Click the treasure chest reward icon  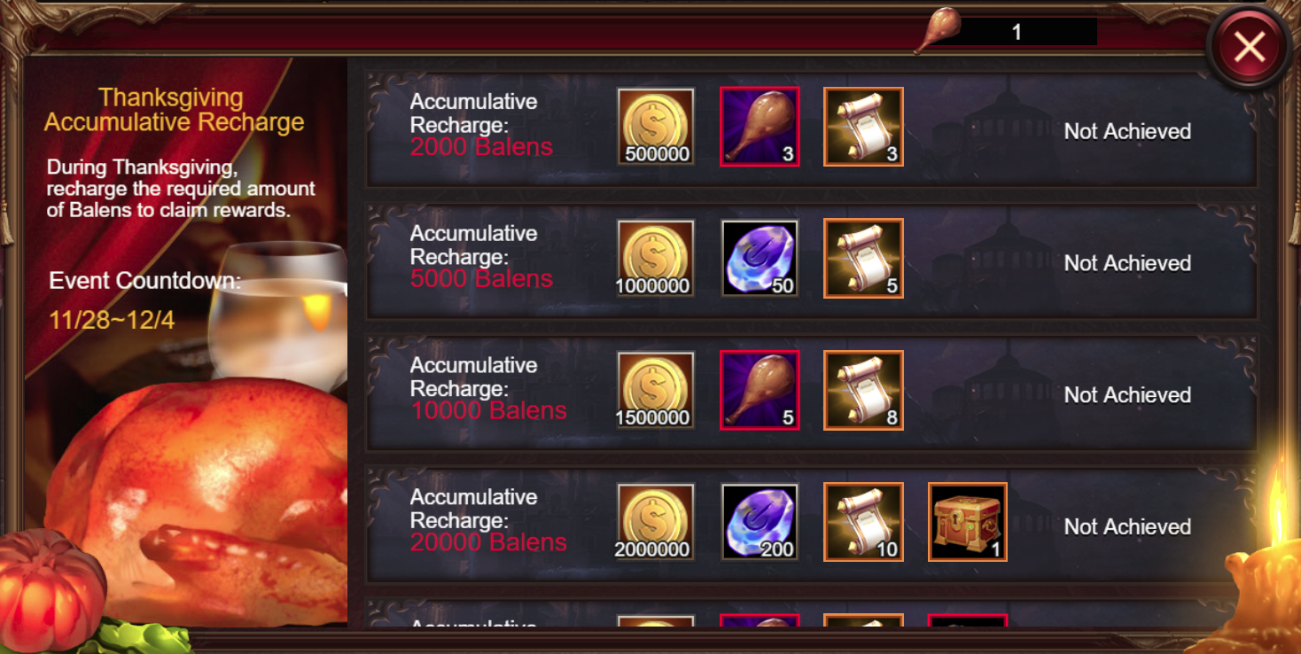968,522
